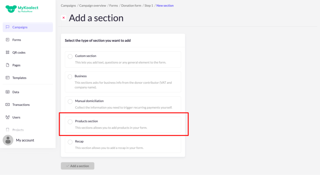320x175 pixels.
Task: Pick the Products section radio button
Action: click(70, 122)
